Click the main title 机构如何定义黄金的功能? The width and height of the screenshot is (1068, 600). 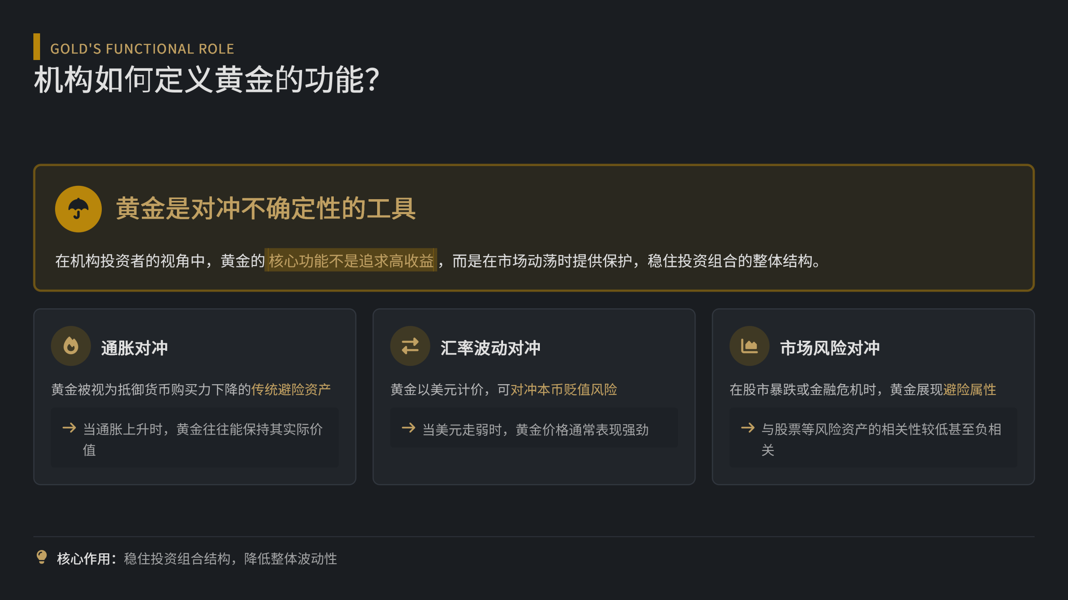(x=207, y=80)
